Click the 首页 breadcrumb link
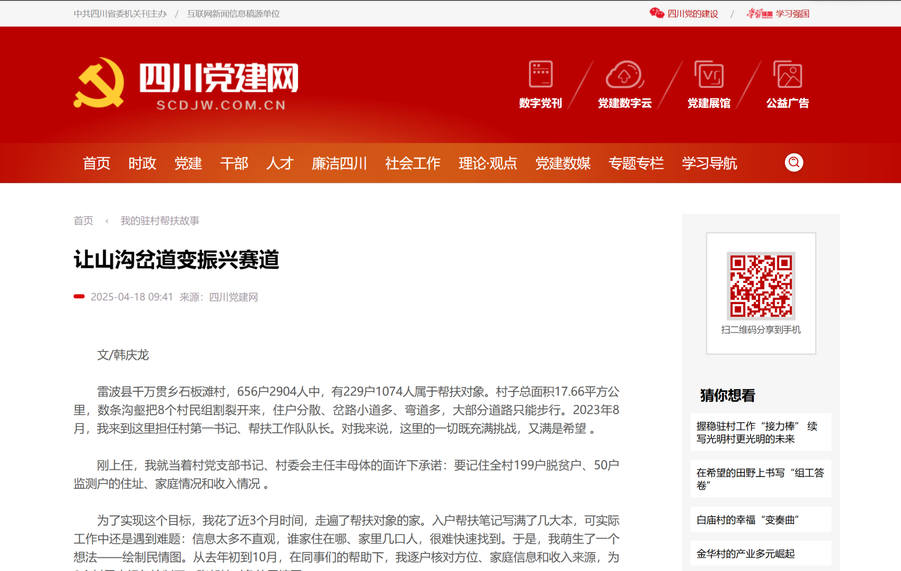Viewport: 901px width, 571px height. [x=83, y=220]
